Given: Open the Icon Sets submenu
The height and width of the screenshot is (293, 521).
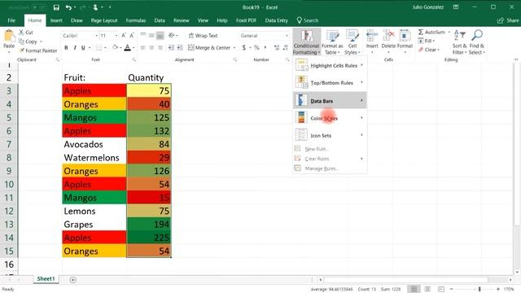Looking at the screenshot, I should [x=330, y=135].
